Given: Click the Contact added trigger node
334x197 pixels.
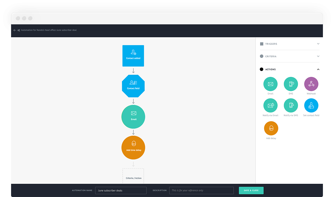Looking at the screenshot, I should point(133,56).
